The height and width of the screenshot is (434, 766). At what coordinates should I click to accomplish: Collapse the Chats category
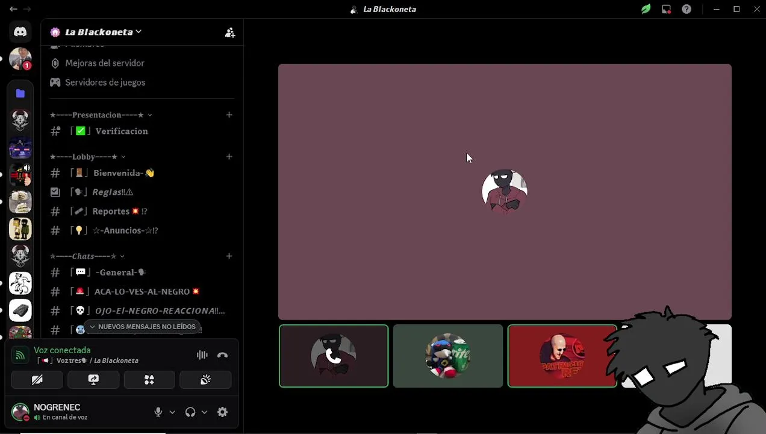pyautogui.click(x=87, y=256)
